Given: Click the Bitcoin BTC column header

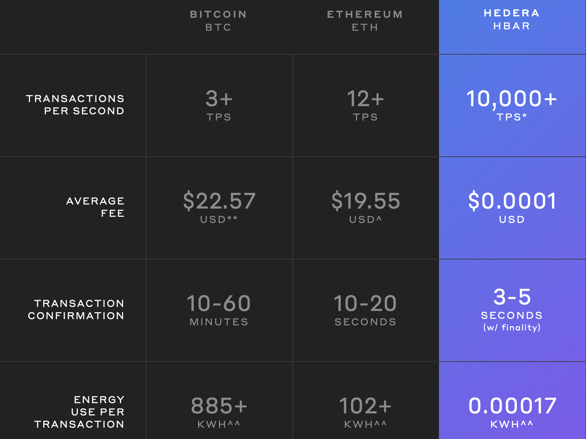Looking at the screenshot, I should coord(219,21).
